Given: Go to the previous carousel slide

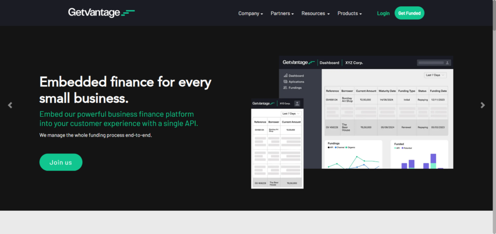Looking at the screenshot, I should (x=10, y=105).
